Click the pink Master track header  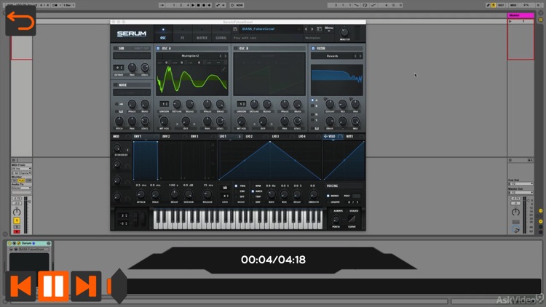521,15
